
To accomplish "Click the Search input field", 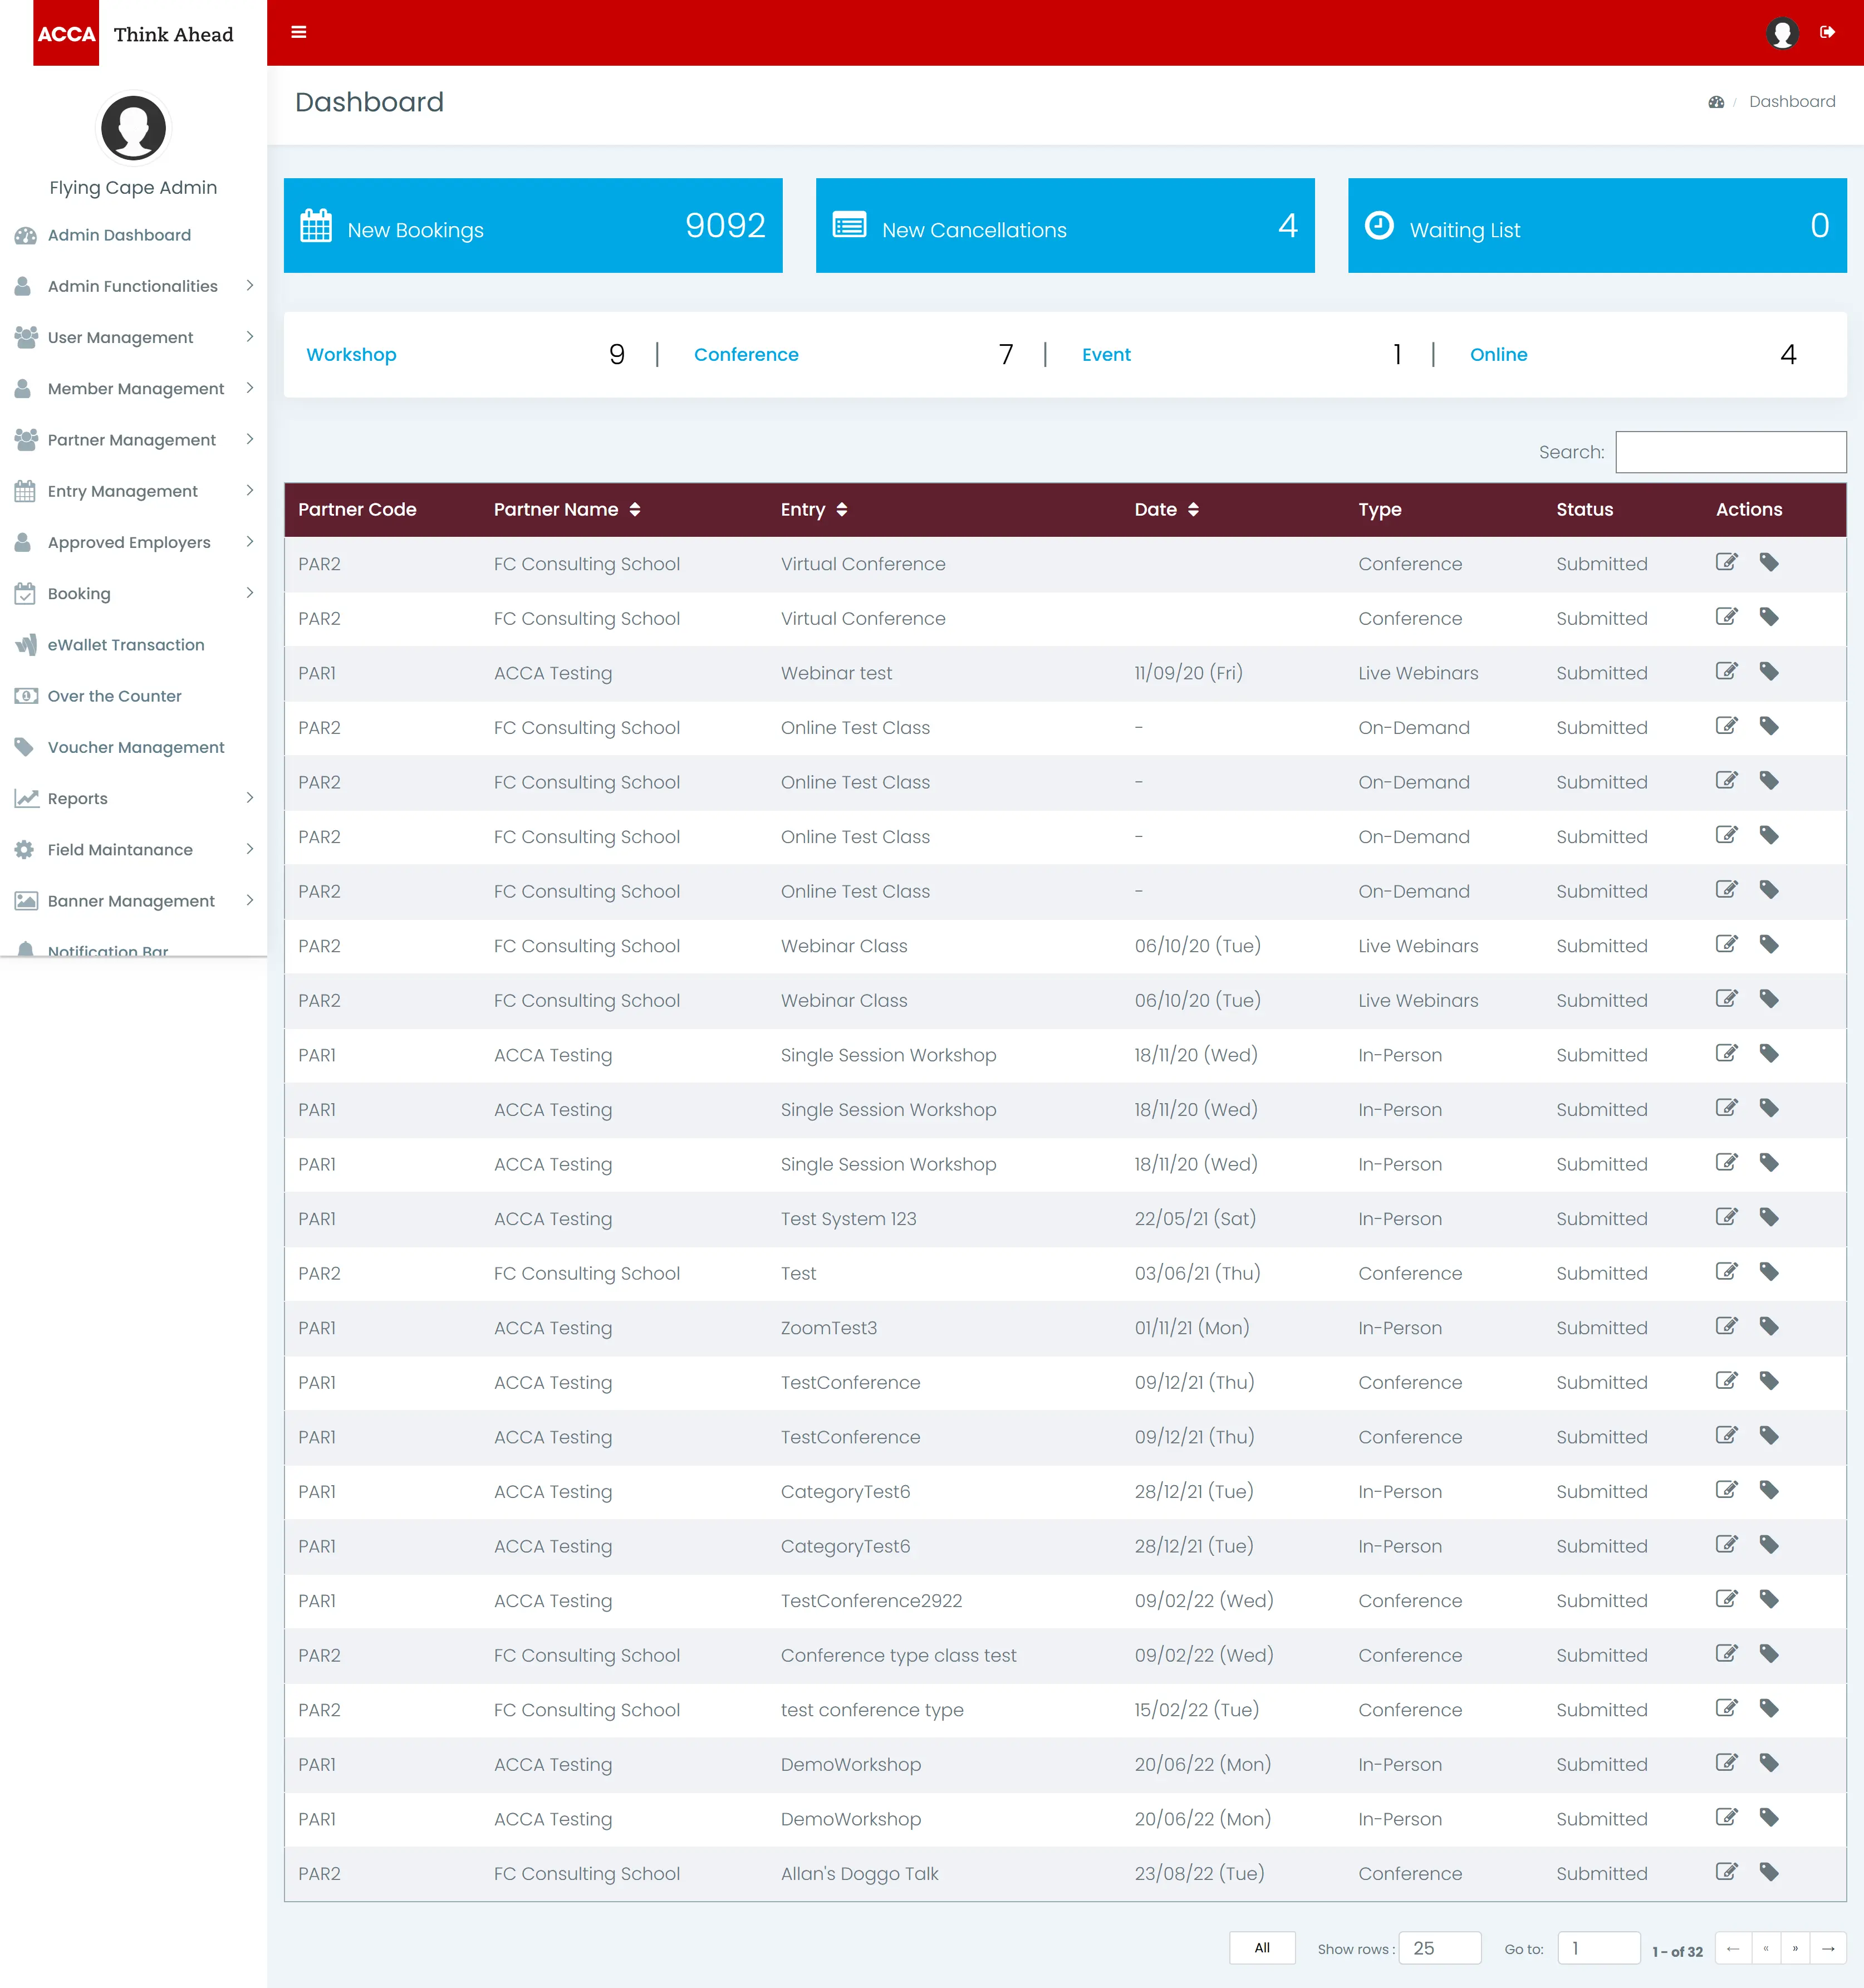I will click(1730, 452).
